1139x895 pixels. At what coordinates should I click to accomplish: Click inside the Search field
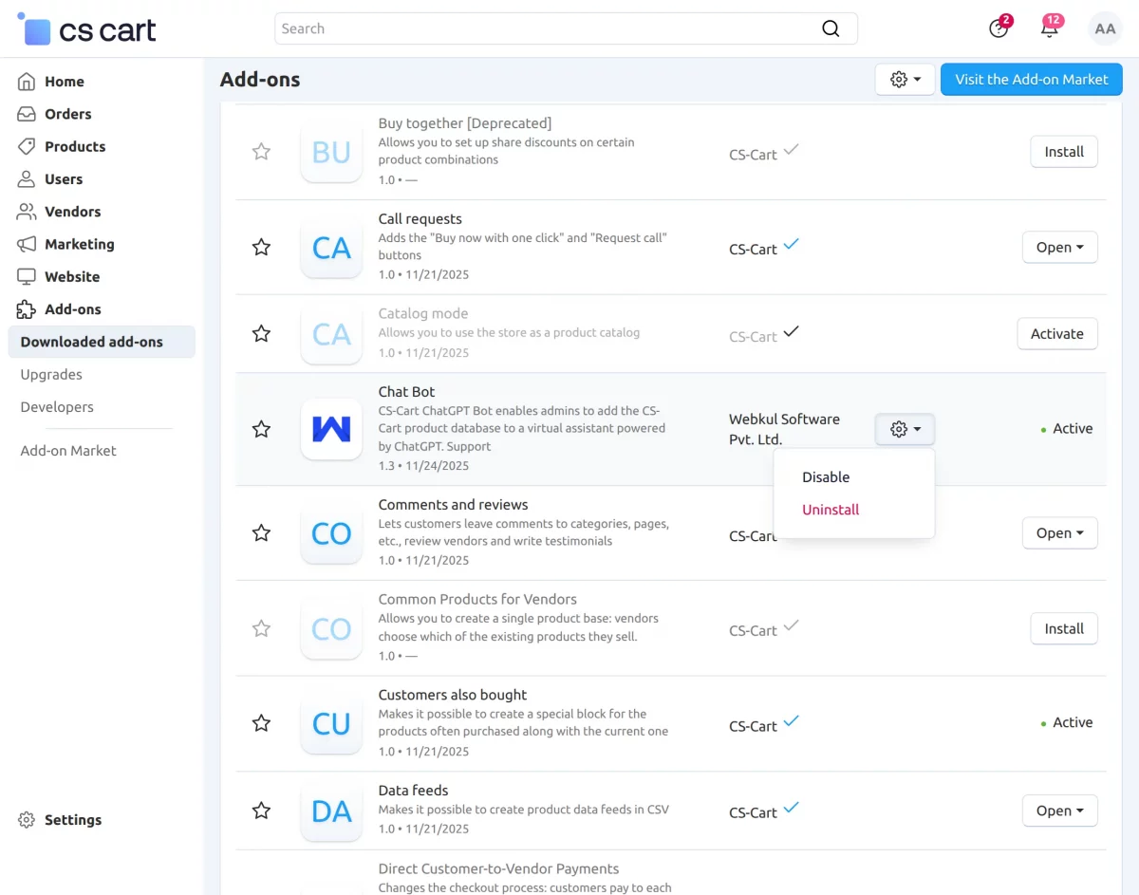(x=546, y=28)
